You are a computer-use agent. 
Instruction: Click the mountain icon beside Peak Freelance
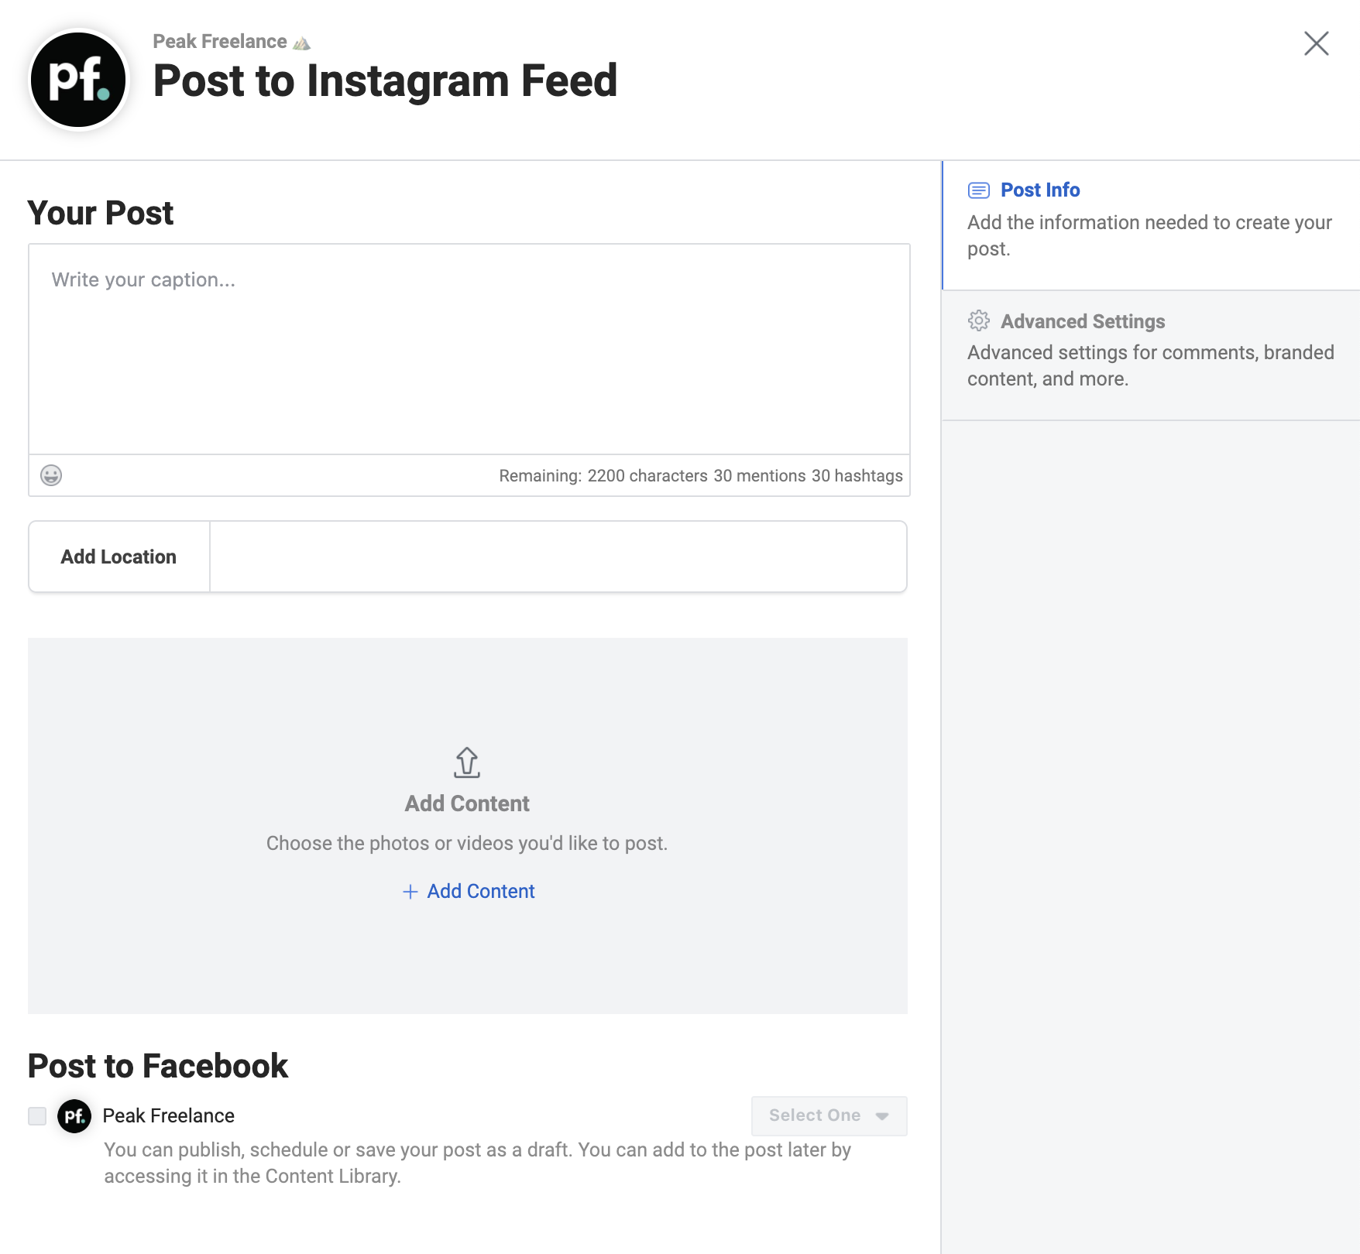tap(302, 43)
